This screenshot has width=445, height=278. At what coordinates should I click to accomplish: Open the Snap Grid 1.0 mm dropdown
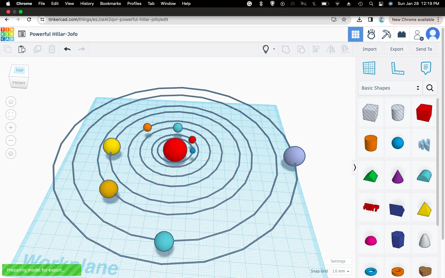pyautogui.click(x=341, y=271)
